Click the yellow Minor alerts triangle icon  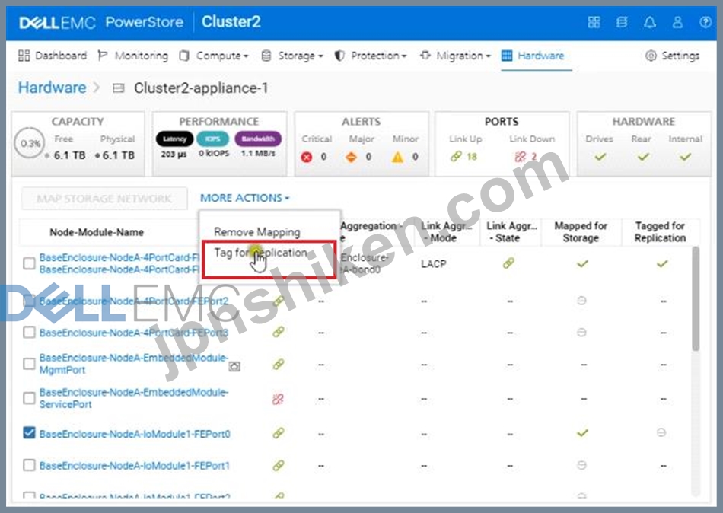397,157
